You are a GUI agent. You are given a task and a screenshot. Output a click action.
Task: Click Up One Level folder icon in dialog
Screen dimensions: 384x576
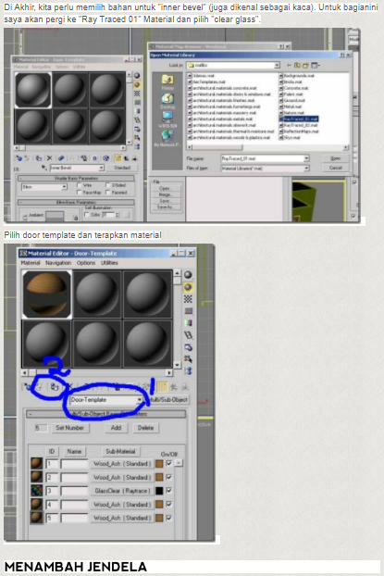(297, 66)
